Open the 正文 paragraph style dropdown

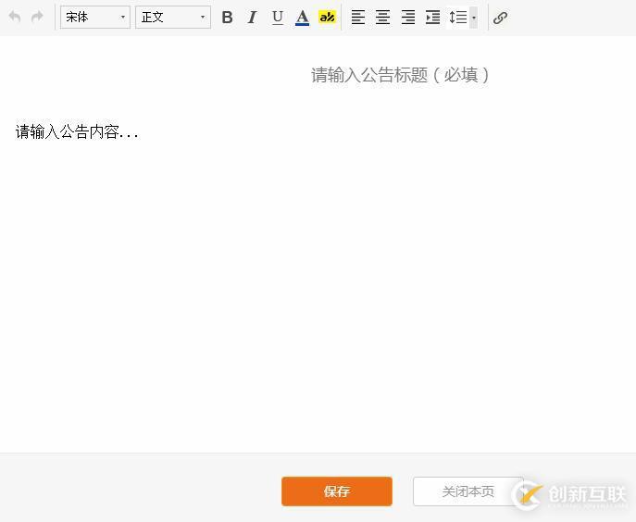(x=173, y=17)
